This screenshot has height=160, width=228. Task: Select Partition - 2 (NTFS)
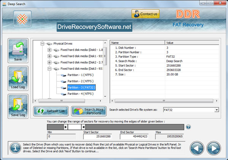(x=81, y=81)
